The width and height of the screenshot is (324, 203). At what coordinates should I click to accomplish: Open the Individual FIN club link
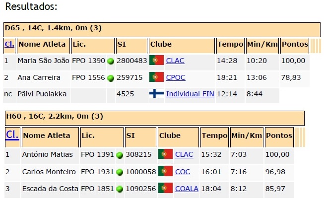point(190,94)
